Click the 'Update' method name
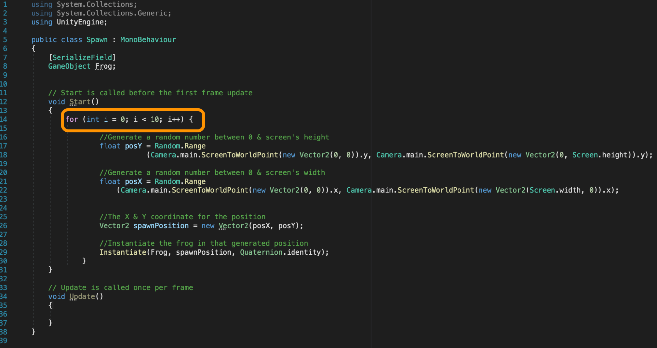The height and width of the screenshot is (348, 657). click(82, 297)
